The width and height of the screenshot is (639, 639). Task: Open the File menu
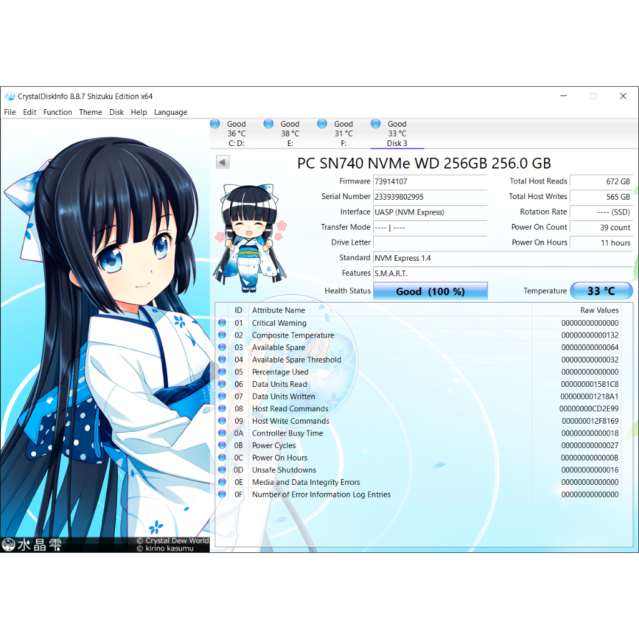click(x=10, y=112)
